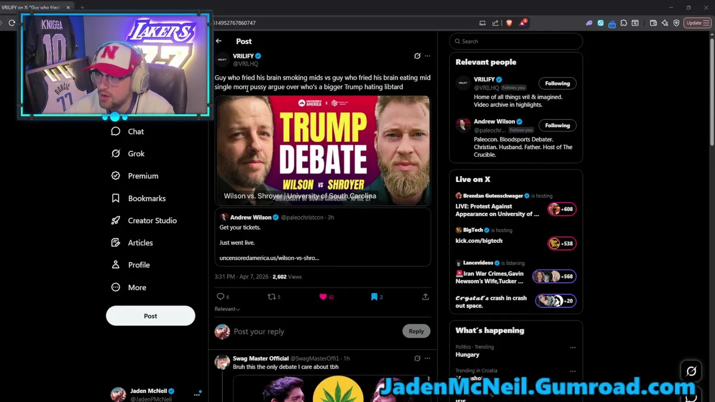Click the Chat bubble sidebar icon
The height and width of the screenshot is (402, 715).
coord(116,131)
